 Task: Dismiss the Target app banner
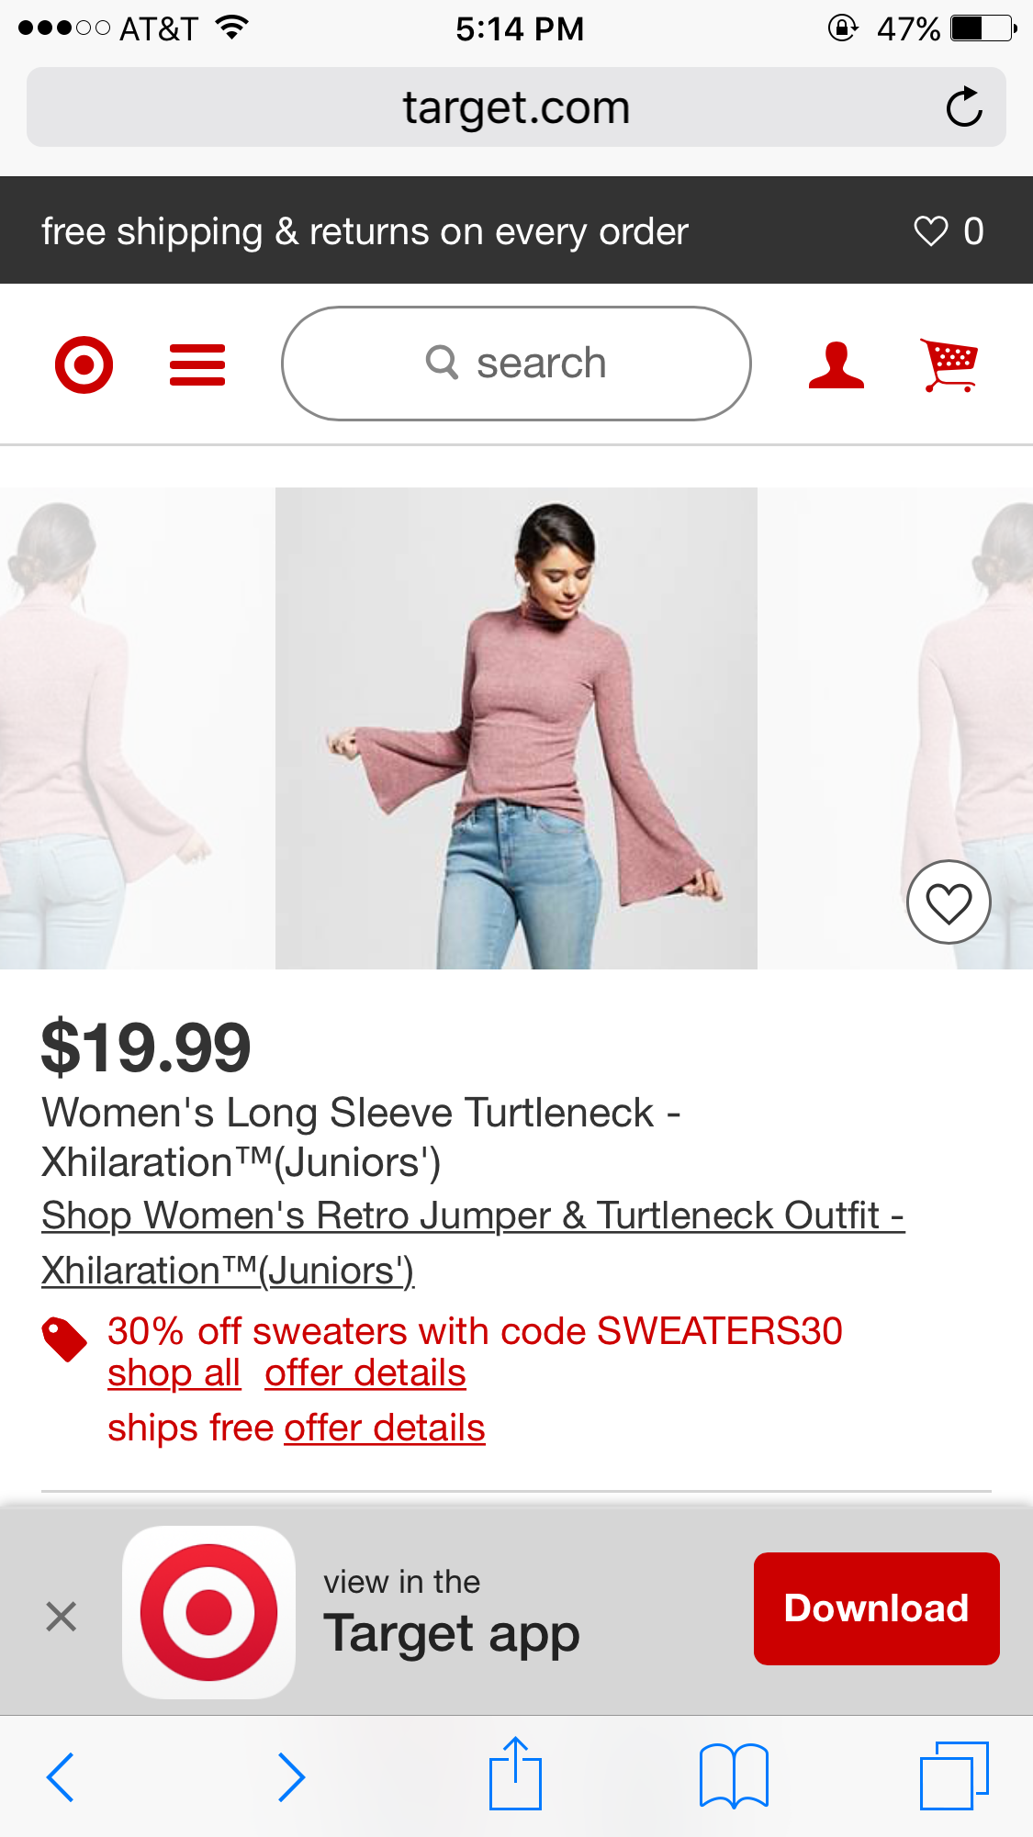(x=61, y=1616)
